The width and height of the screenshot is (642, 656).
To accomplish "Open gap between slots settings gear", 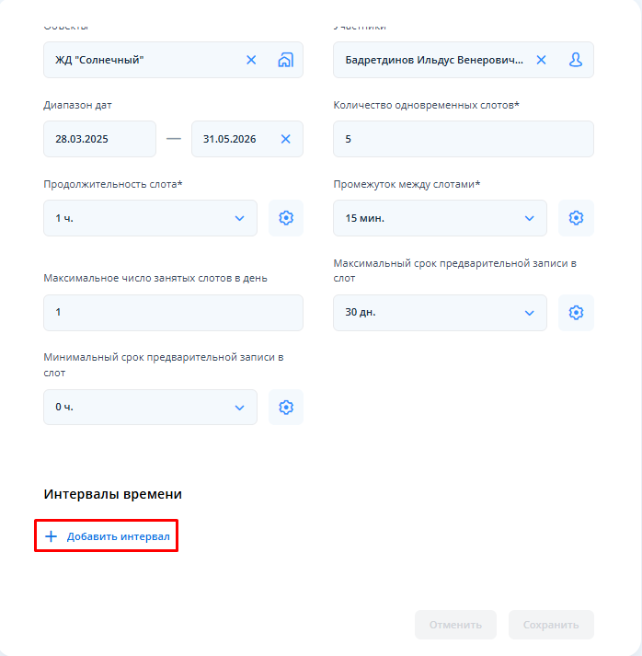I will (576, 218).
